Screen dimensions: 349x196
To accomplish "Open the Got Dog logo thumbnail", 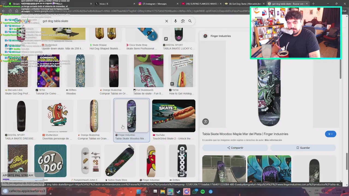I will tap(50, 161).
